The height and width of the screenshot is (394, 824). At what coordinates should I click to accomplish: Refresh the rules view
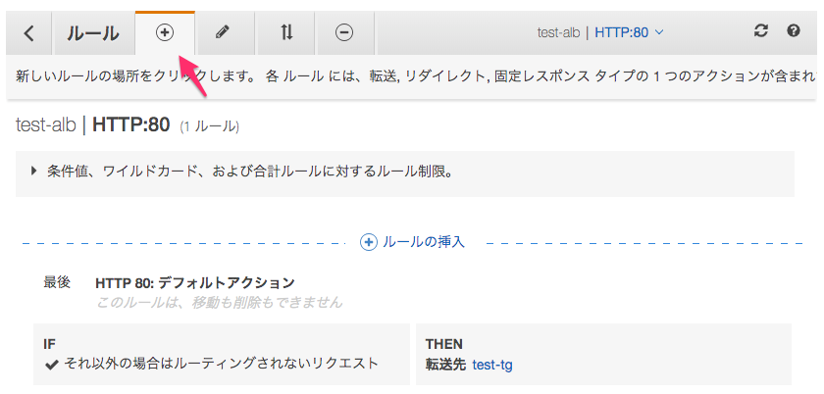[x=760, y=31]
